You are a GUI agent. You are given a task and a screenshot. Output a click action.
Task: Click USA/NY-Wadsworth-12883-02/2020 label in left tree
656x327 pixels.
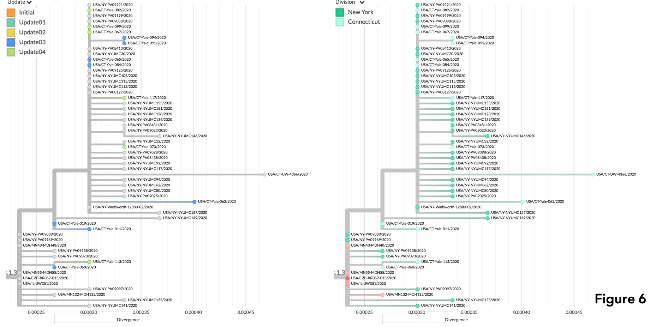click(123, 207)
